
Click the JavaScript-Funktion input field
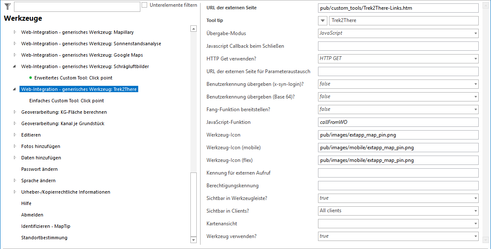click(398, 122)
